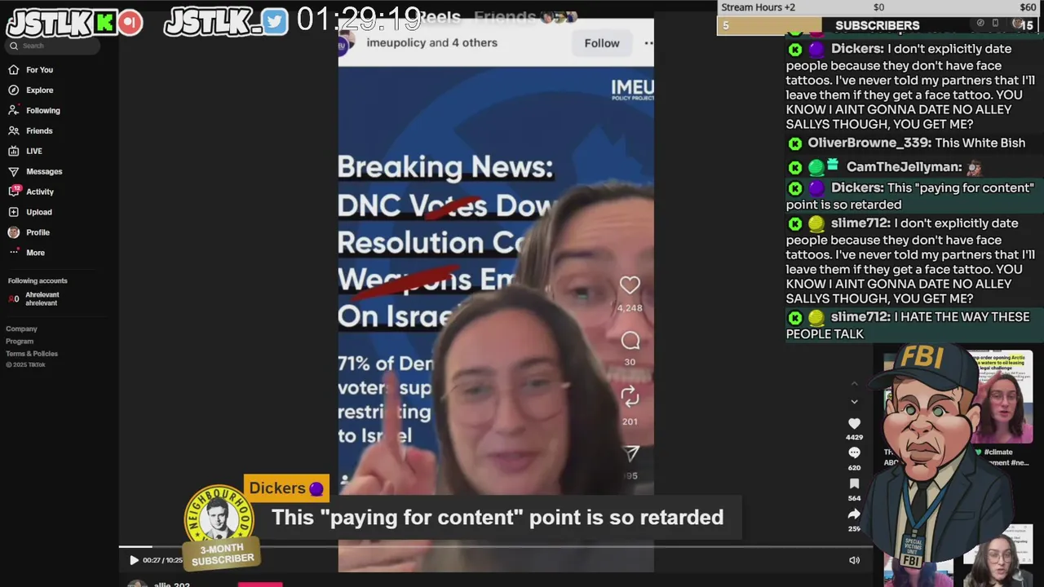Tap the repost icon showing 201
Image resolution: width=1044 pixels, height=587 pixels.
pyautogui.click(x=630, y=397)
